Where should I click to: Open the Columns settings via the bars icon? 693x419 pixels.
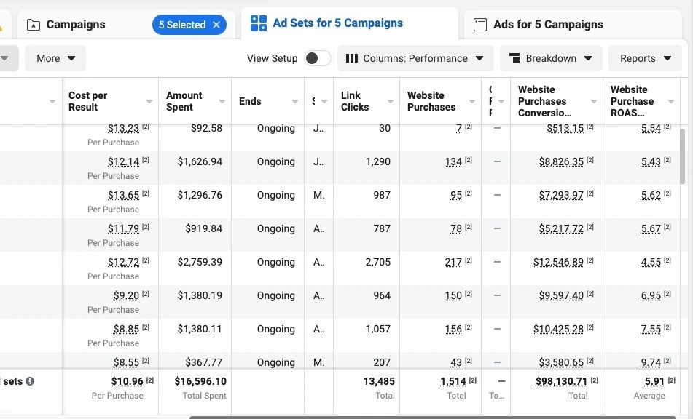(x=352, y=58)
